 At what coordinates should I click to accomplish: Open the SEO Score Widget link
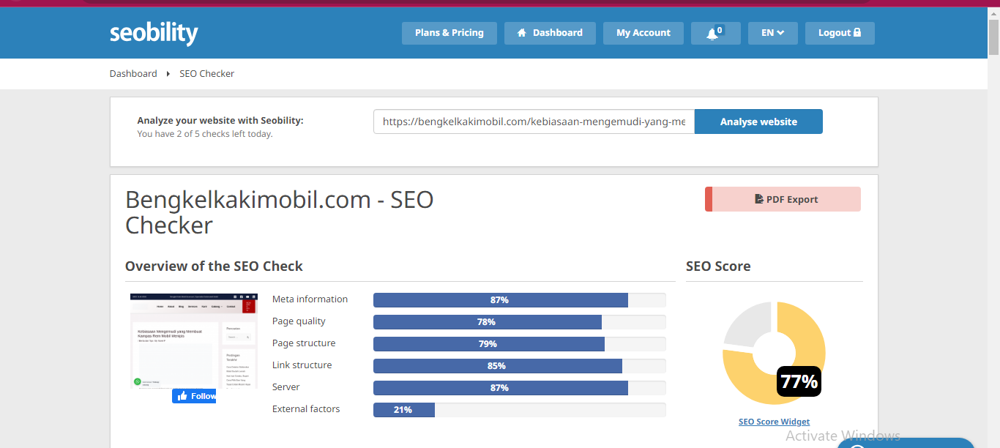[x=774, y=422]
